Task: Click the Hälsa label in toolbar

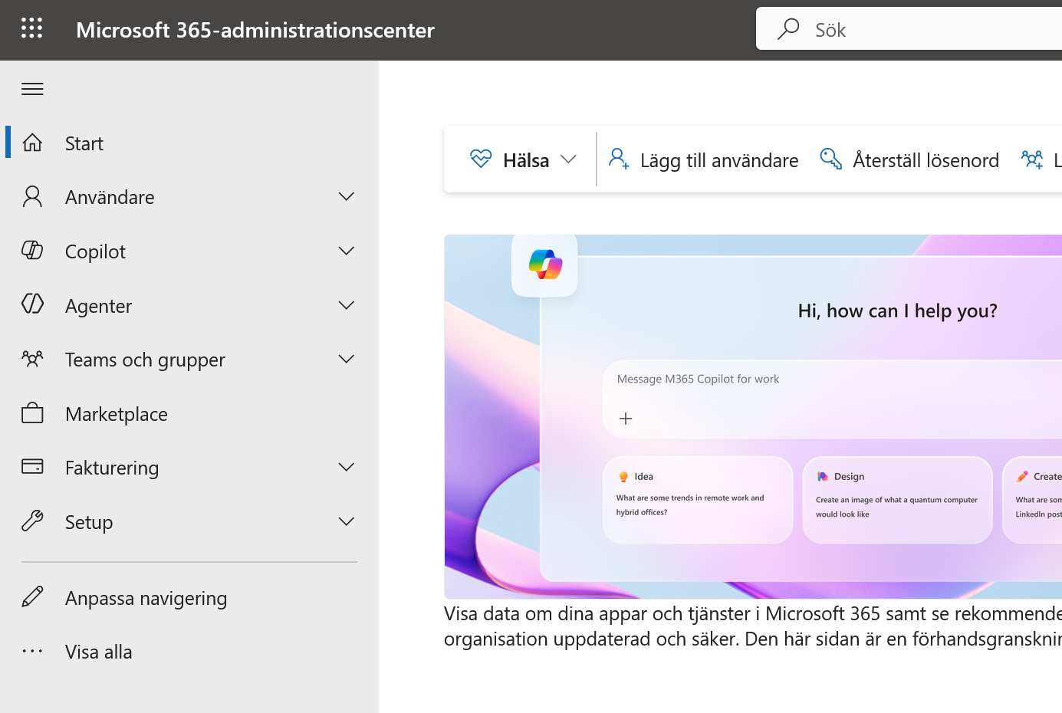Action: point(526,160)
